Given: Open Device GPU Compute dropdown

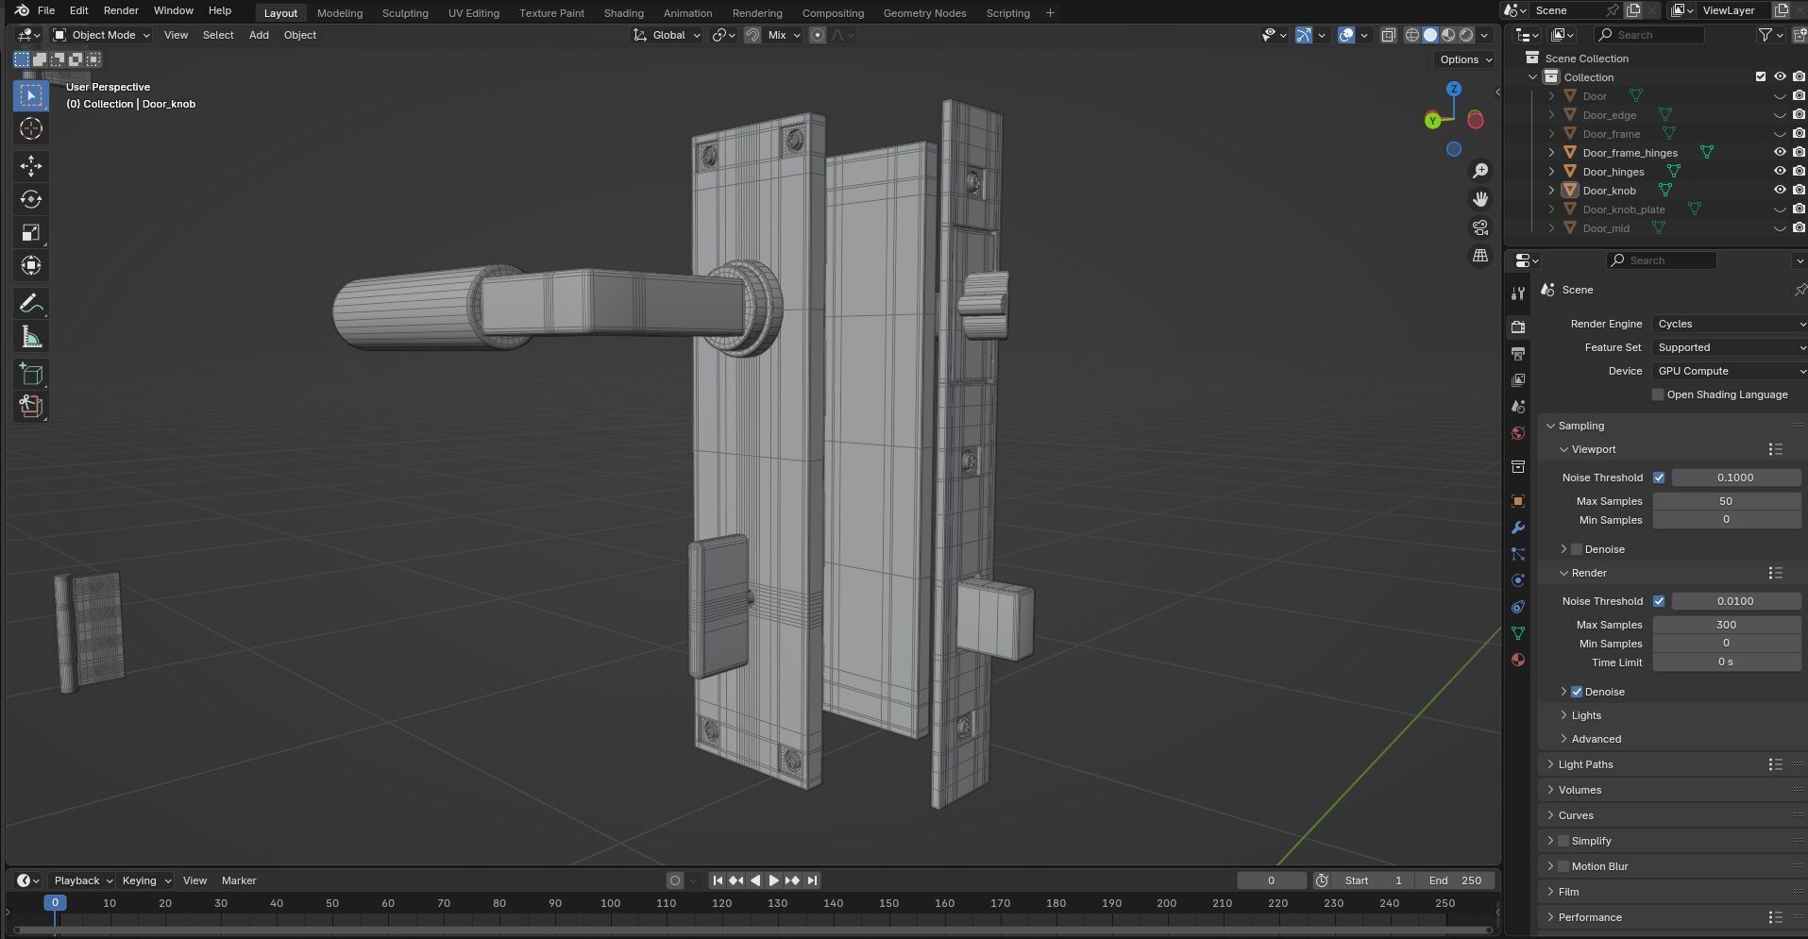Looking at the screenshot, I should pyautogui.click(x=1730, y=371).
